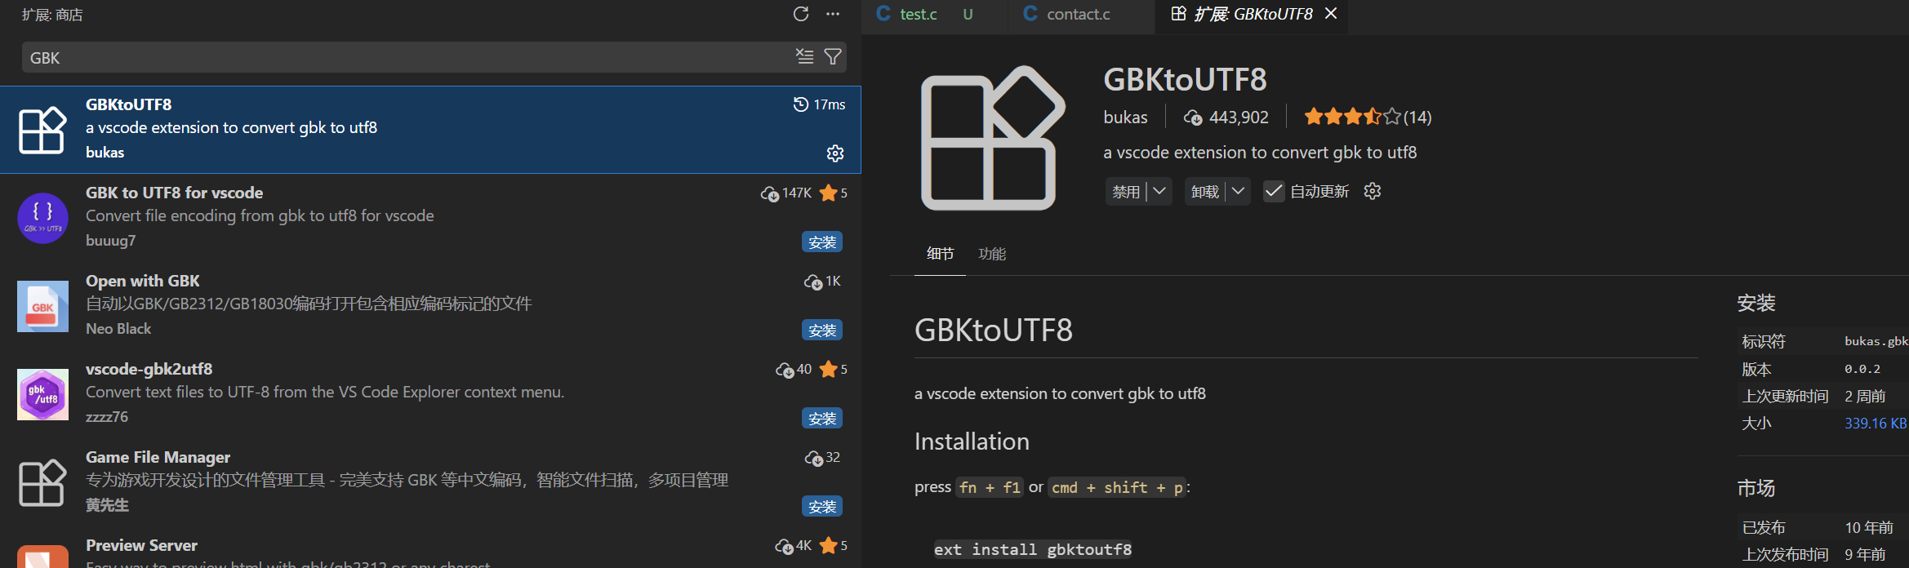
Task: Click the ext install gbktoutf8 code line
Action: tap(1033, 549)
